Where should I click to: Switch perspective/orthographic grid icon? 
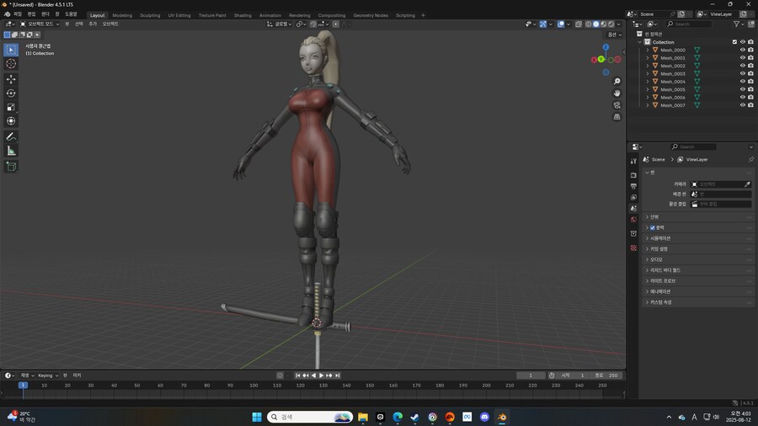[617, 117]
